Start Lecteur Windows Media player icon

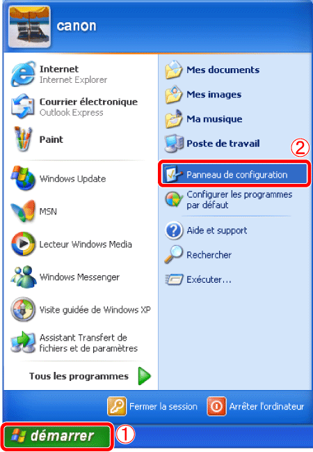point(23,244)
